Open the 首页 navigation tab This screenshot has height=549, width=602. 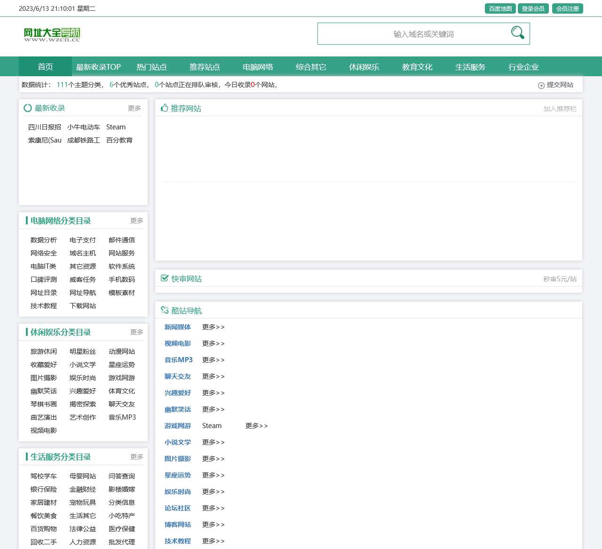pos(45,67)
